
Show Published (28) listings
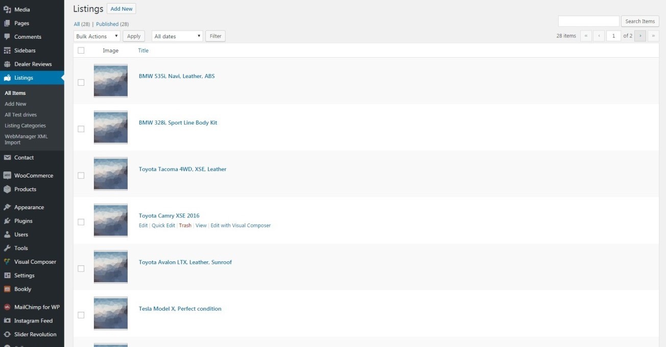coord(112,24)
